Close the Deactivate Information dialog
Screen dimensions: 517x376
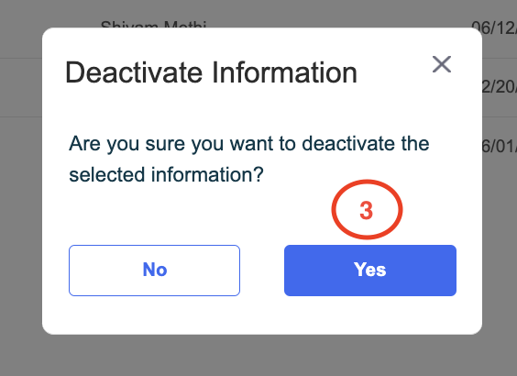442,64
